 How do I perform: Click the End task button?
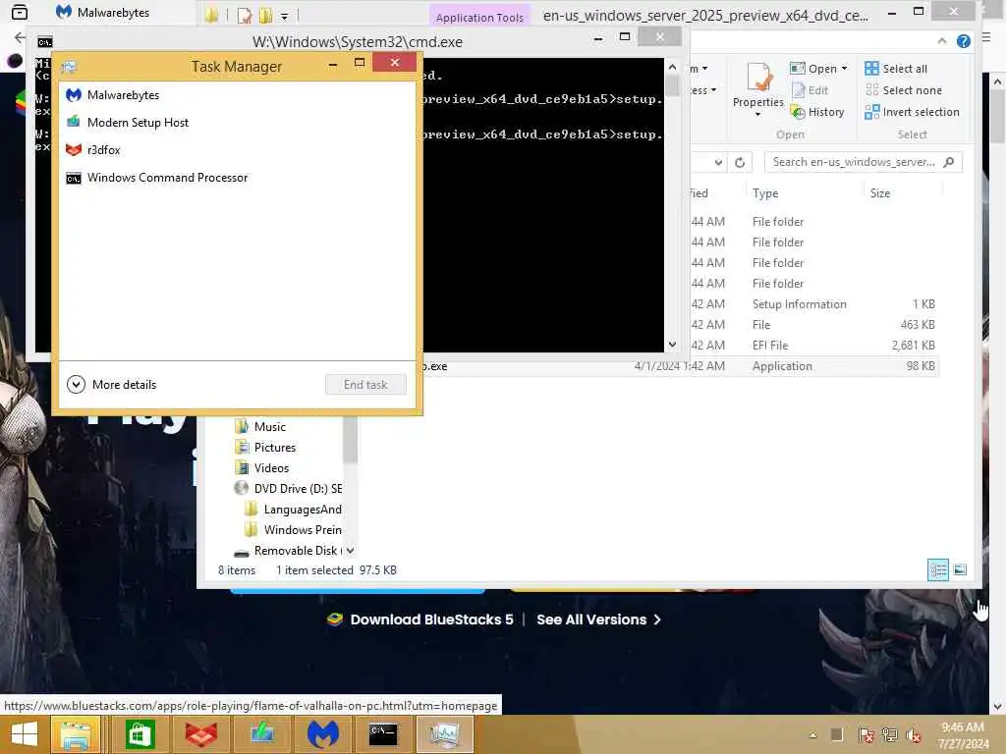click(365, 385)
